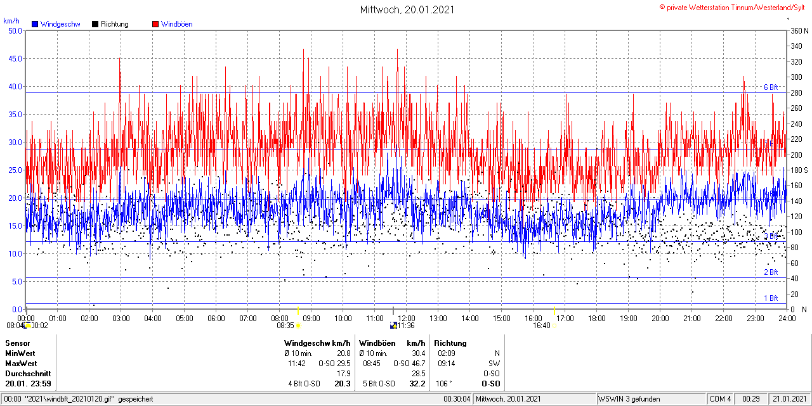Image resolution: width=812 pixels, height=406 pixels.
Task: Click the wind speed maximum value 29.5
Action: (x=344, y=364)
